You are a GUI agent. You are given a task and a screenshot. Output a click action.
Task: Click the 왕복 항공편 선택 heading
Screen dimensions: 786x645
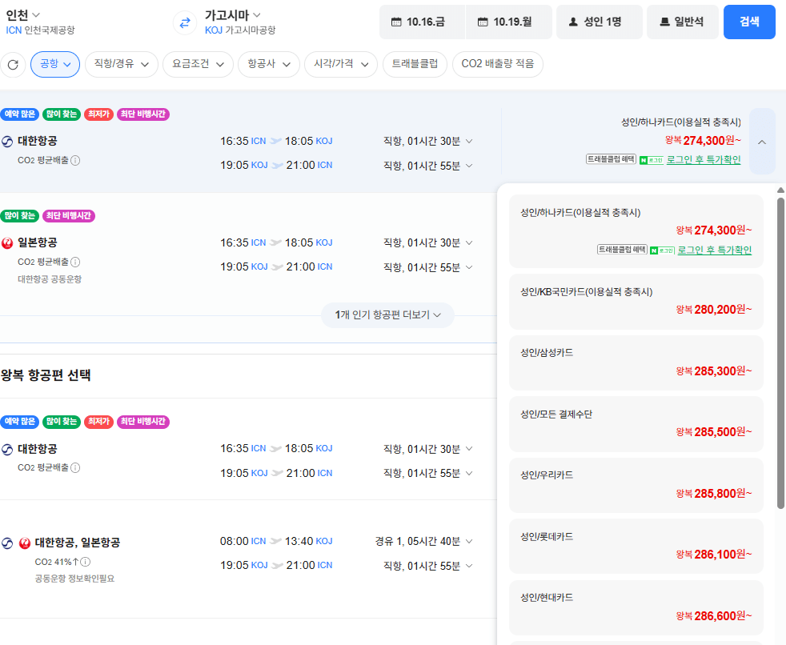pyautogui.click(x=46, y=375)
